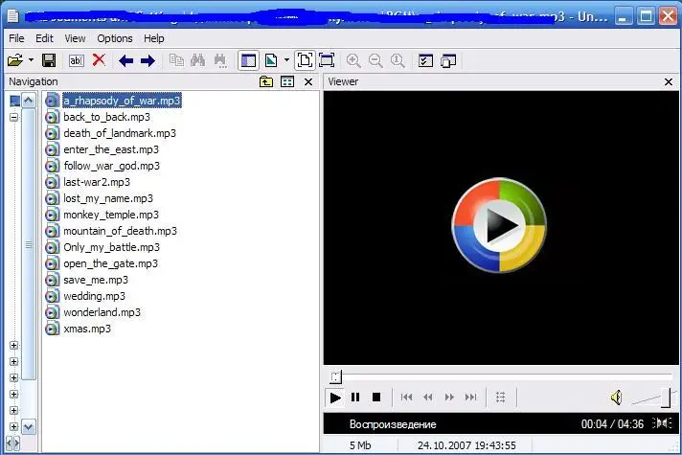Click the tree scrollbar down arrow

point(29,426)
